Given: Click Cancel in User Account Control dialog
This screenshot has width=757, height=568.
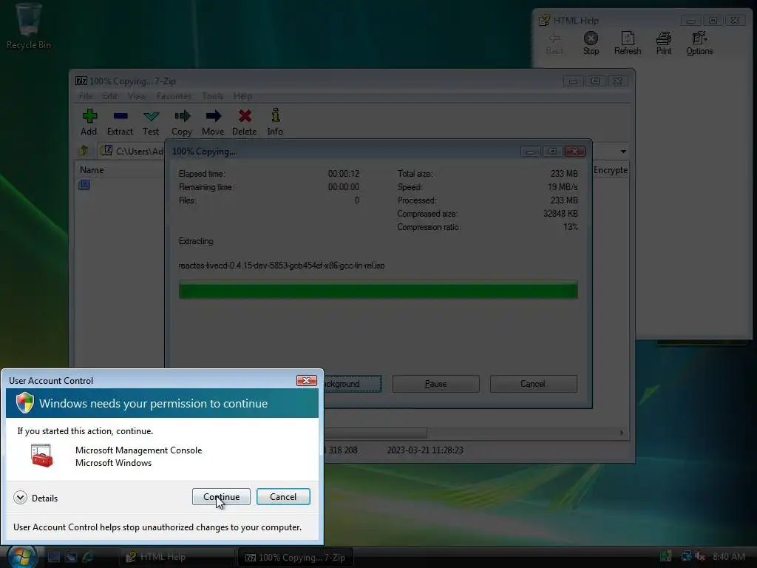Looking at the screenshot, I should coord(283,496).
